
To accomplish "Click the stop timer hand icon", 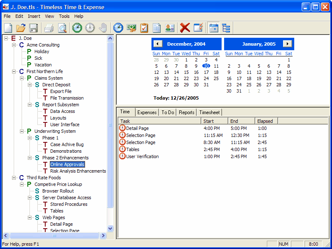I will pos(103,28).
